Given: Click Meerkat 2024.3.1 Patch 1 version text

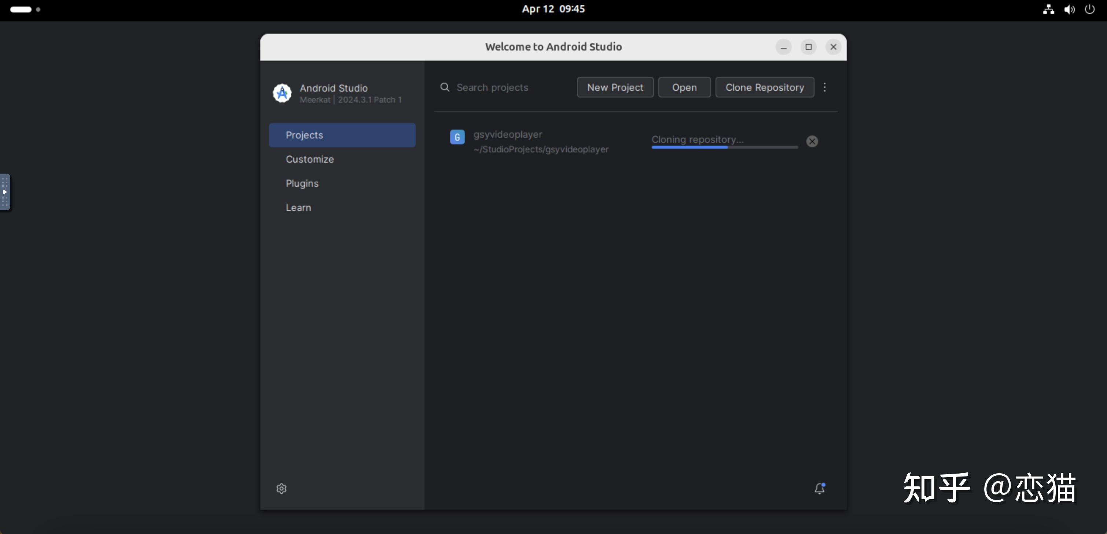Looking at the screenshot, I should tap(351, 100).
